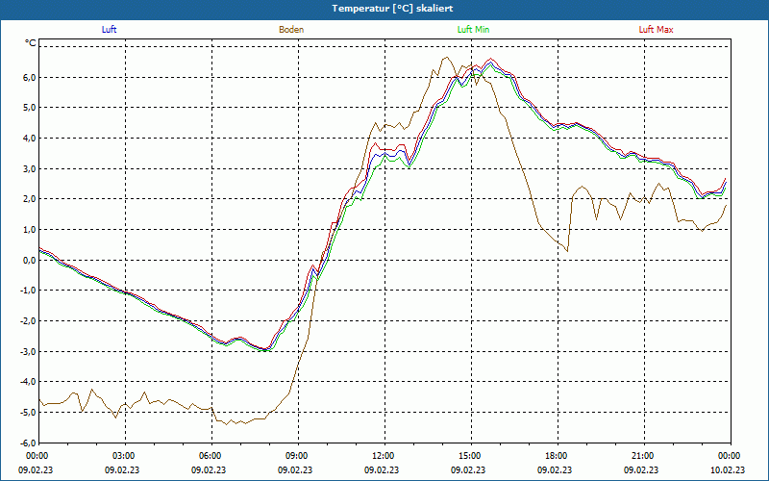Click the chart title "Temperatur [°C] skaliert"
This screenshot has width=769, height=481.
pyautogui.click(x=392, y=9)
